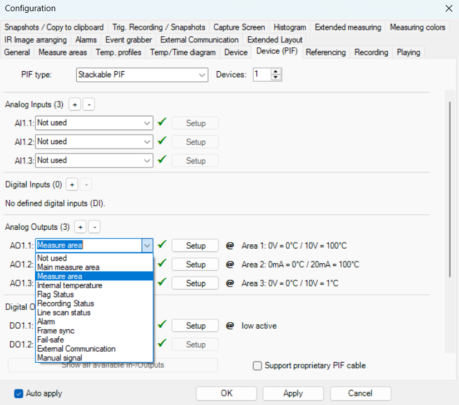Select Manual signal option
Screen dimensions: 459x405
[94, 358]
